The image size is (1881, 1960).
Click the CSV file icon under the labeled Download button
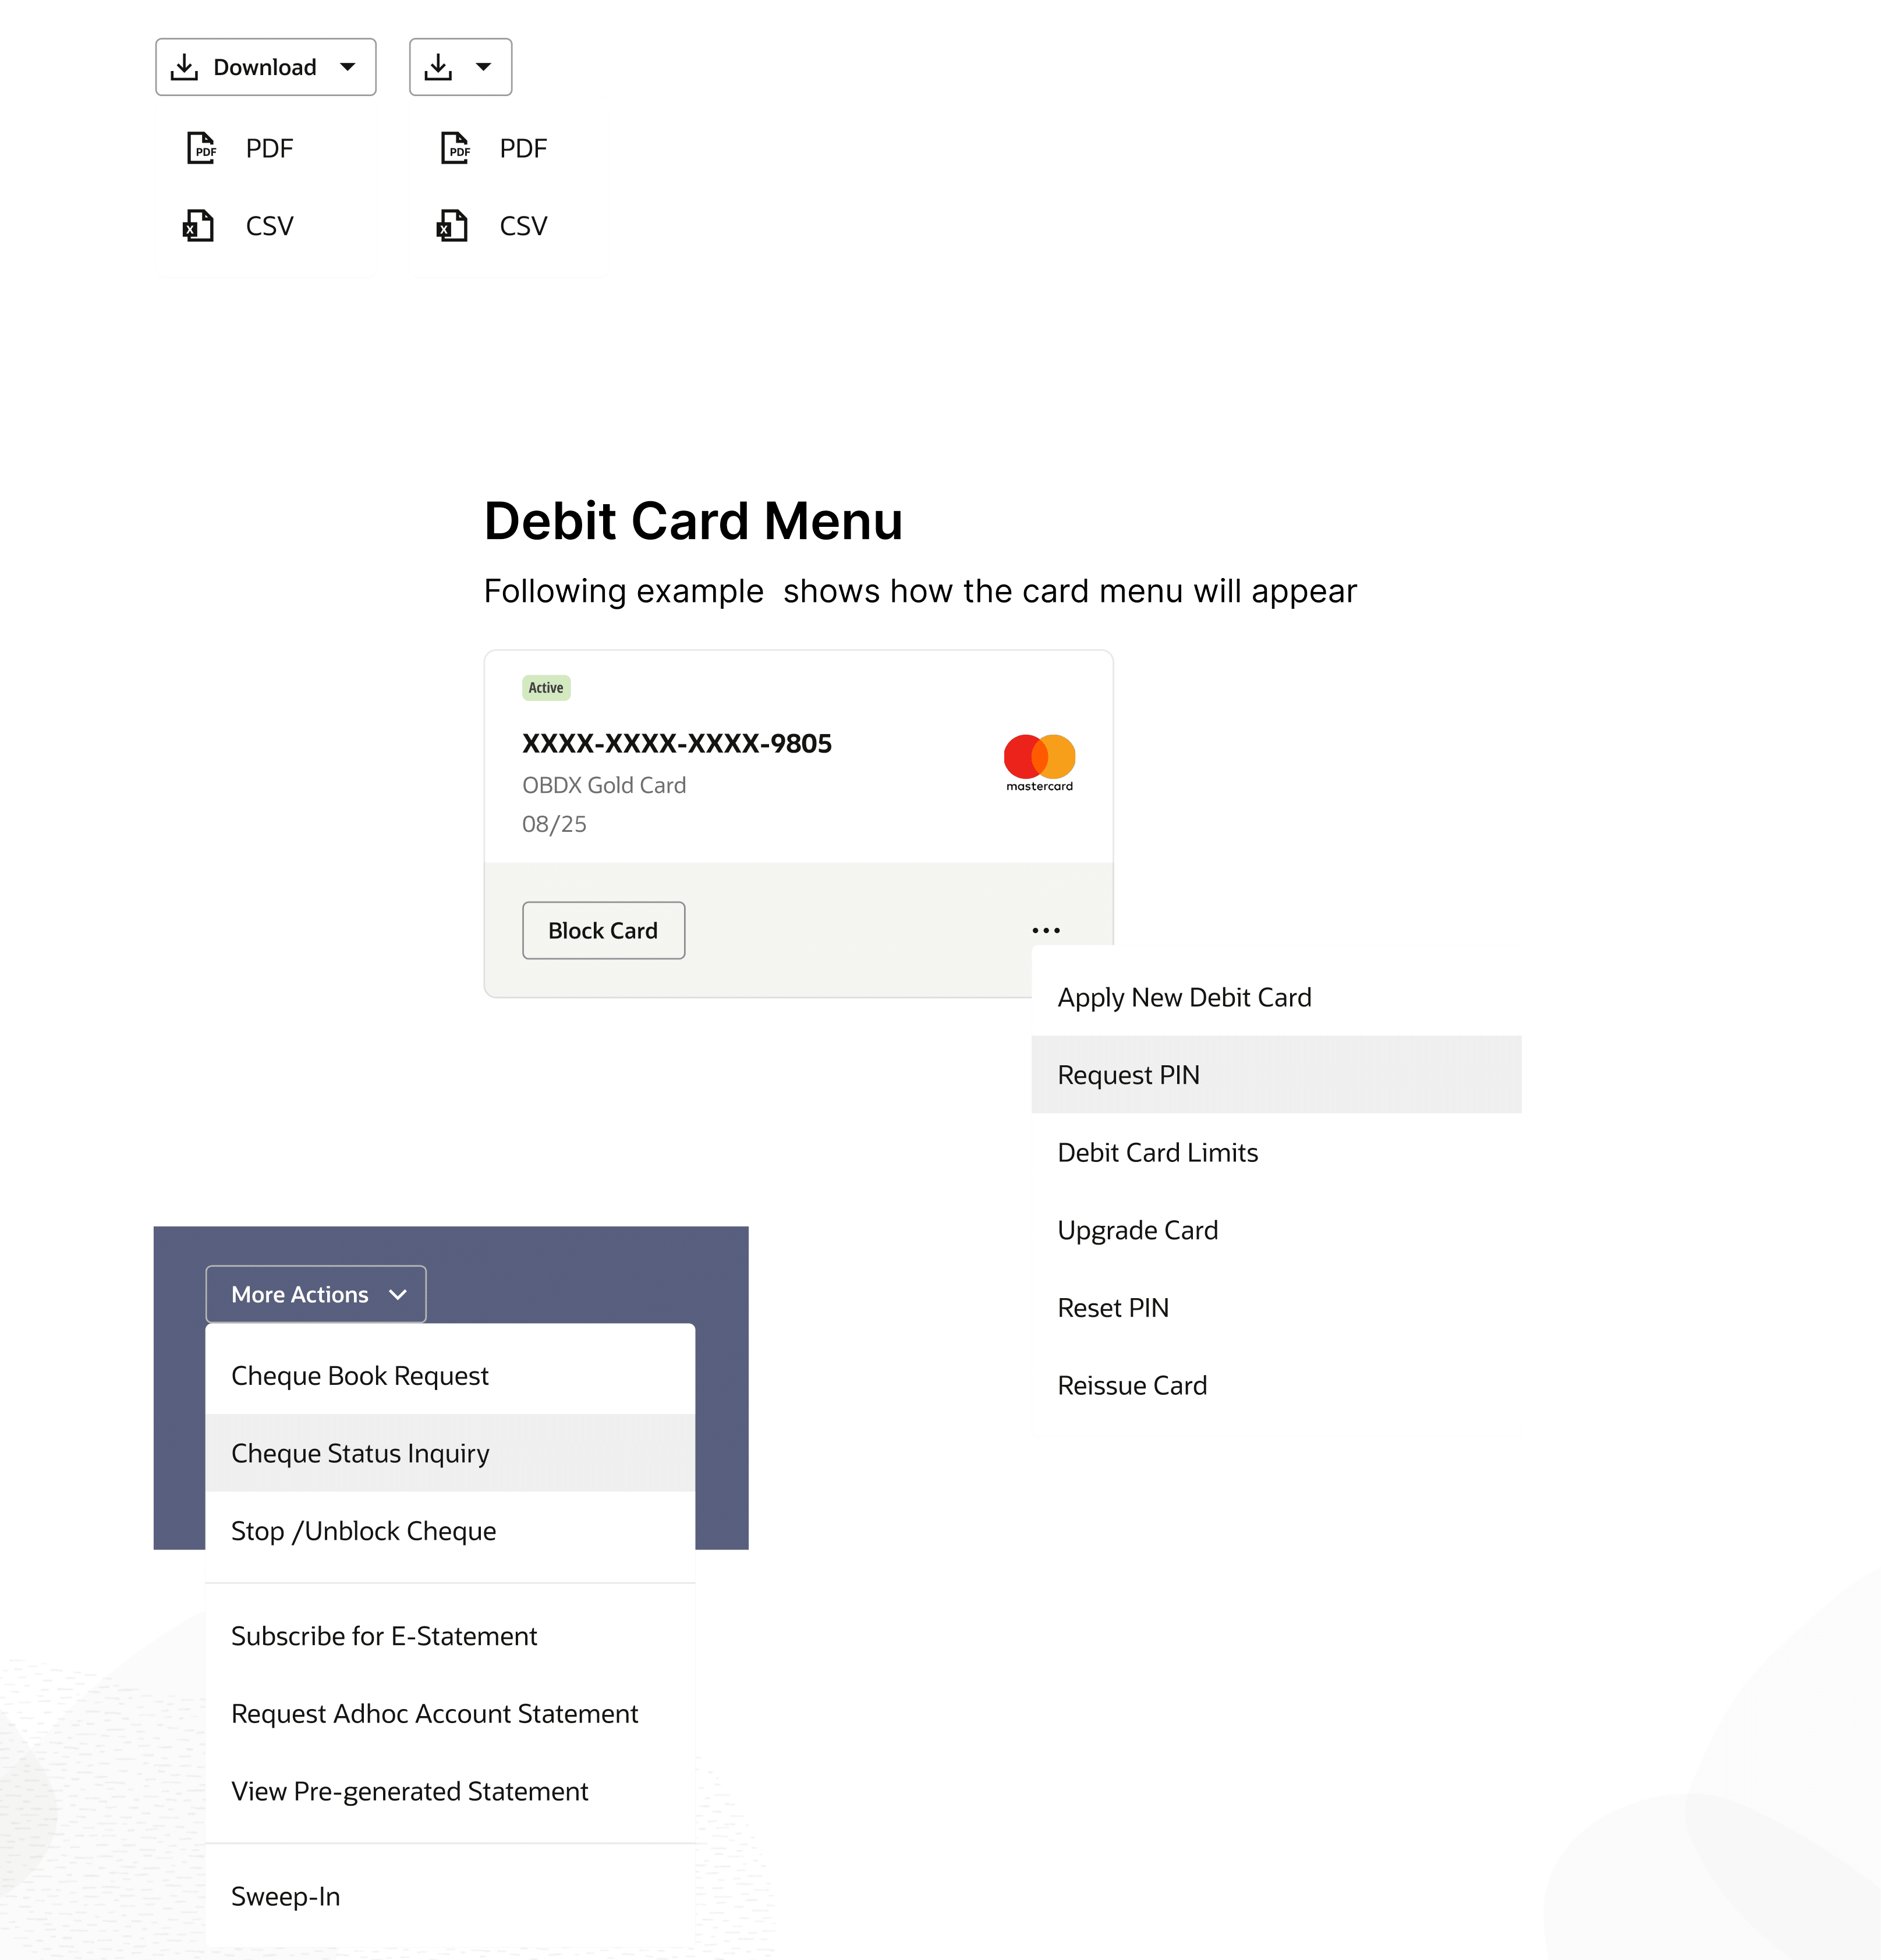198,226
